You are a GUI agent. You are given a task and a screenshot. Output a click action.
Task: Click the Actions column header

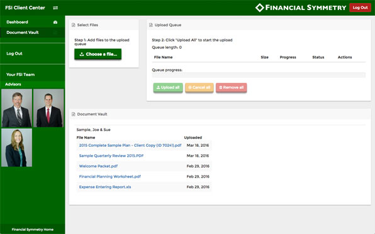[x=345, y=57]
